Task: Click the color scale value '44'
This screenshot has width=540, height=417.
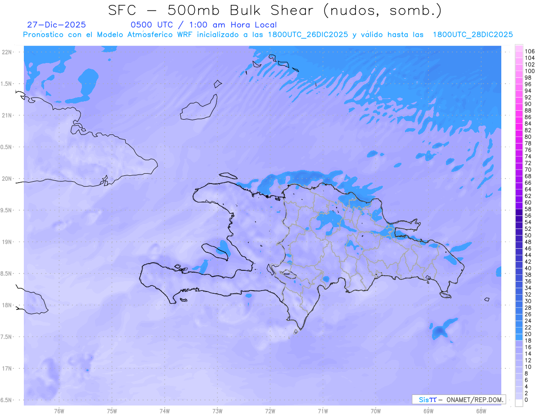Action: (x=528, y=255)
